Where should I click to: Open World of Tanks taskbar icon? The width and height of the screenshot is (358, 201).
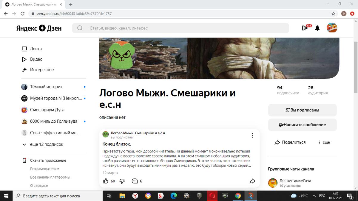[x=199, y=196]
